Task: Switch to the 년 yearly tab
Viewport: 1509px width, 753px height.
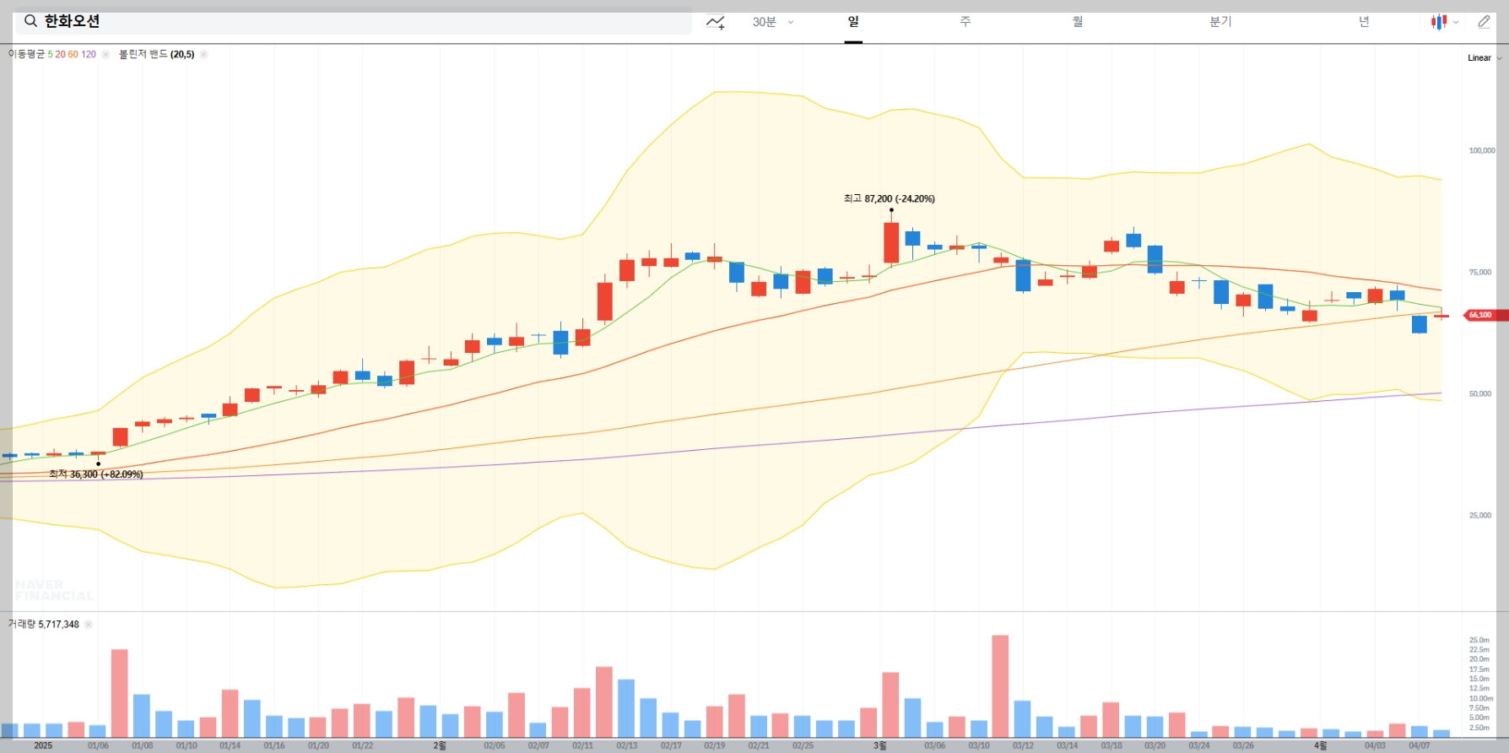Action: point(1364,22)
